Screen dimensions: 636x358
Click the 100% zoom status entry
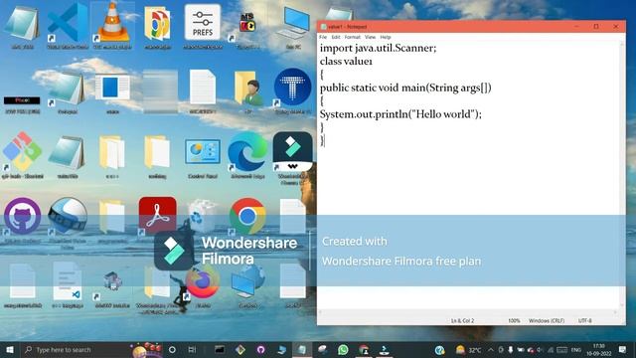[514, 320]
